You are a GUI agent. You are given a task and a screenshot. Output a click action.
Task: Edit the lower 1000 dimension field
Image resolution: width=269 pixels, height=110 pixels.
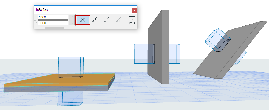click(53, 23)
